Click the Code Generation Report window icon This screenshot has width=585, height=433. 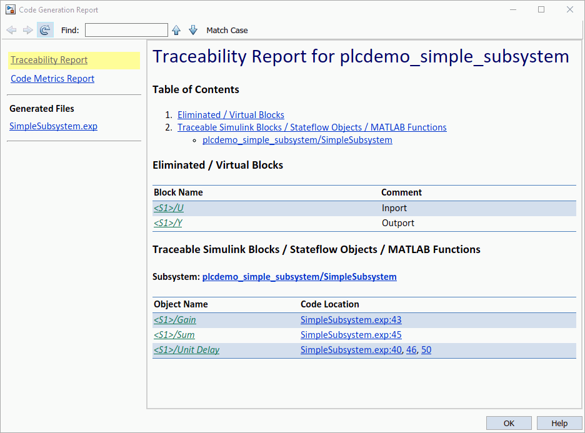(x=11, y=9)
